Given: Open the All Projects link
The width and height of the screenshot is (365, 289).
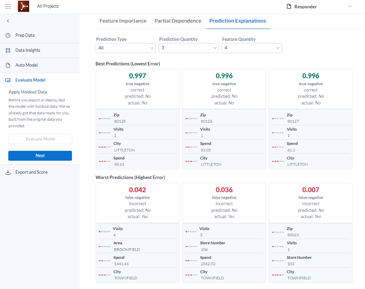Looking at the screenshot, I should 48,6.
